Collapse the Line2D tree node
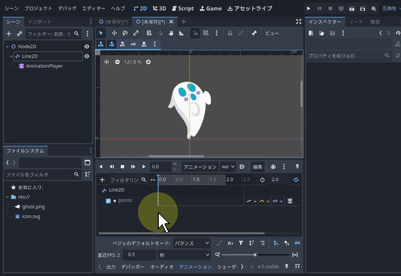The image size is (401, 276). pos(11,56)
